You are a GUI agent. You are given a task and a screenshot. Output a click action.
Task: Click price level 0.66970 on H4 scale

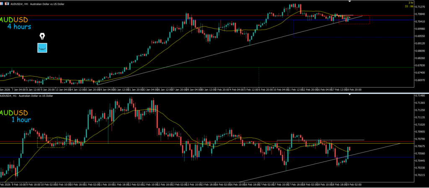click(419, 80)
